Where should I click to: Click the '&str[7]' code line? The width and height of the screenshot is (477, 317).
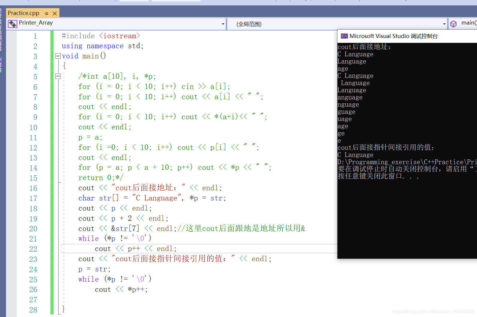192,229
